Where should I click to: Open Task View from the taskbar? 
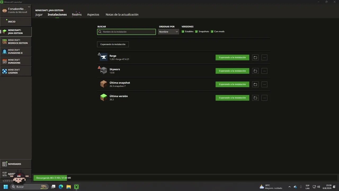(x=53, y=187)
